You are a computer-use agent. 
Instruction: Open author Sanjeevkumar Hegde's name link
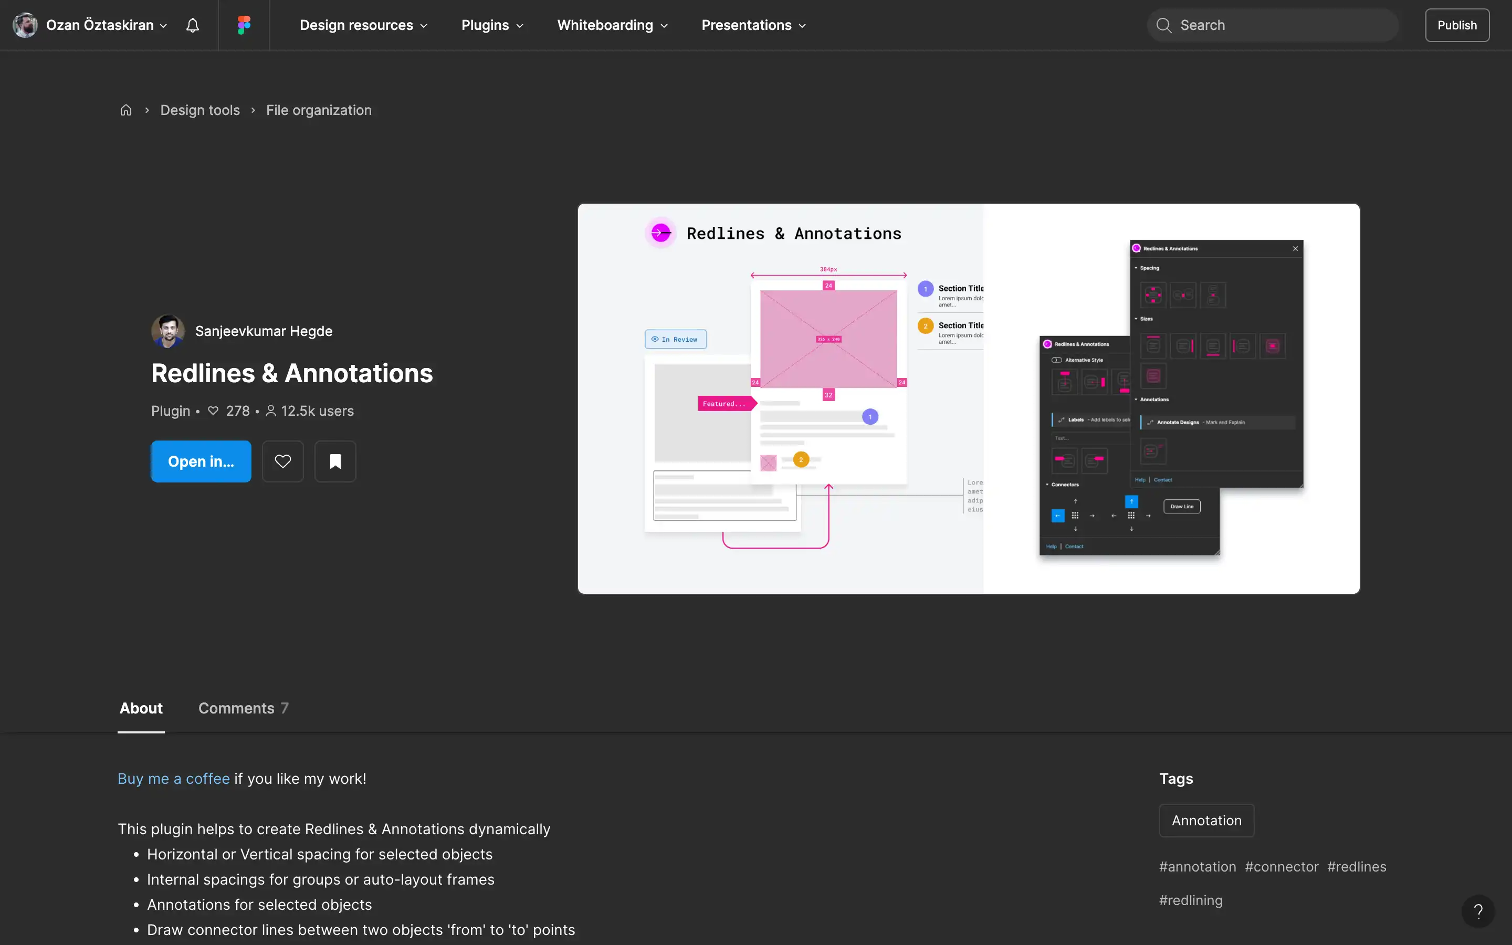coord(264,331)
